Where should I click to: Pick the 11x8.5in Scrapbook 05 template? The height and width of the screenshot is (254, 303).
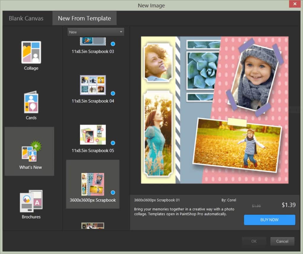[x=93, y=135]
